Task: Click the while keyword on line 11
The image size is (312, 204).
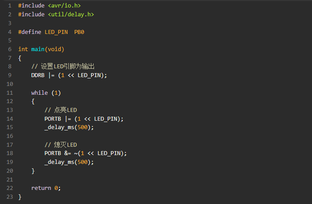Action: [x=39, y=93]
